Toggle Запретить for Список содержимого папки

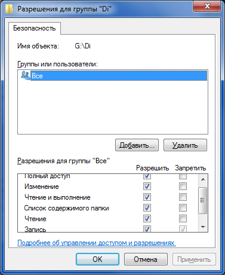click(183, 208)
